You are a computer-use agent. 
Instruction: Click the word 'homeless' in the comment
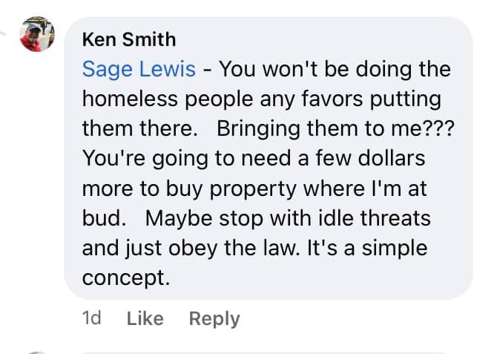pos(130,99)
